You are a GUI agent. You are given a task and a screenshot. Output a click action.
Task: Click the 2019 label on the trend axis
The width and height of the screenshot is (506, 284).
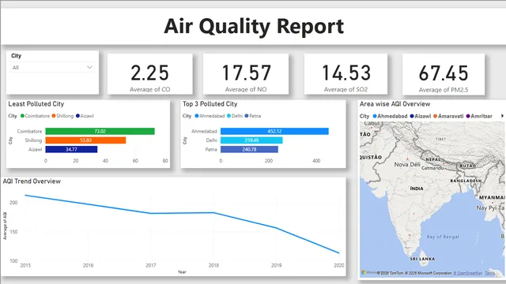tap(276, 265)
